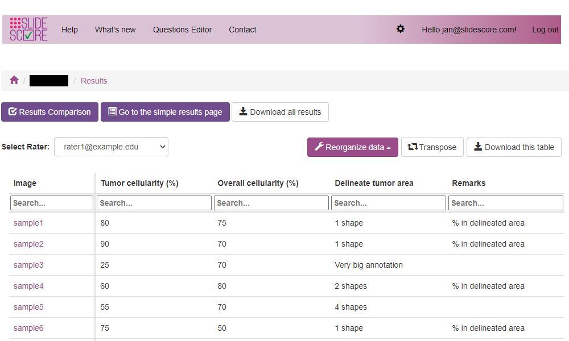The width and height of the screenshot is (569, 341).
Task: Click the Remarks column search field
Action: tap(506, 203)
